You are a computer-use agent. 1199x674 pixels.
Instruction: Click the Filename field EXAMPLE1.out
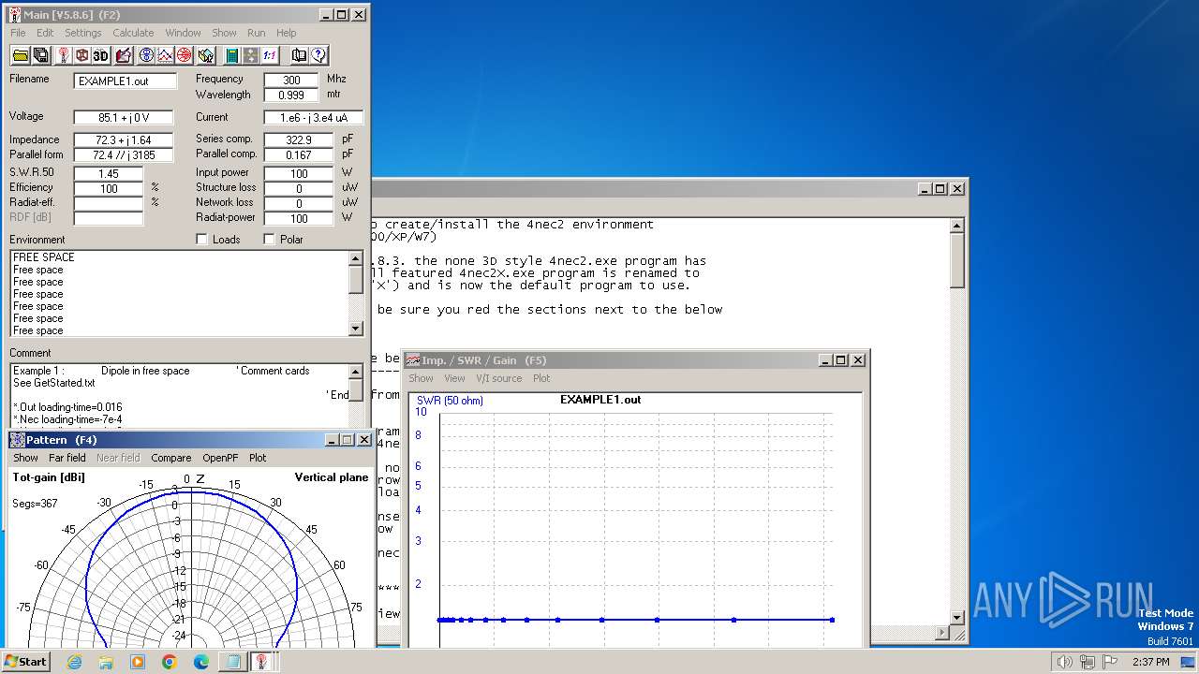click(125, 81)
